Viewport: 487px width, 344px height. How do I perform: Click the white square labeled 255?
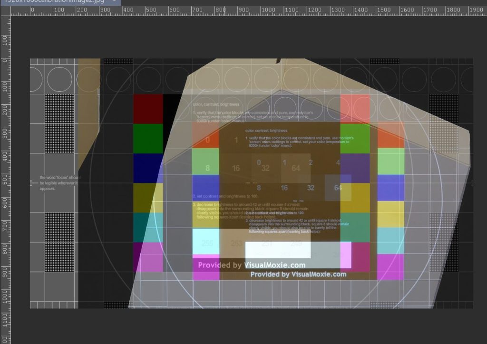point(207,242)
